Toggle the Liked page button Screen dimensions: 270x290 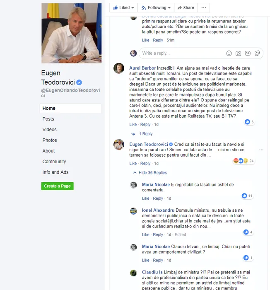point(123,7)
